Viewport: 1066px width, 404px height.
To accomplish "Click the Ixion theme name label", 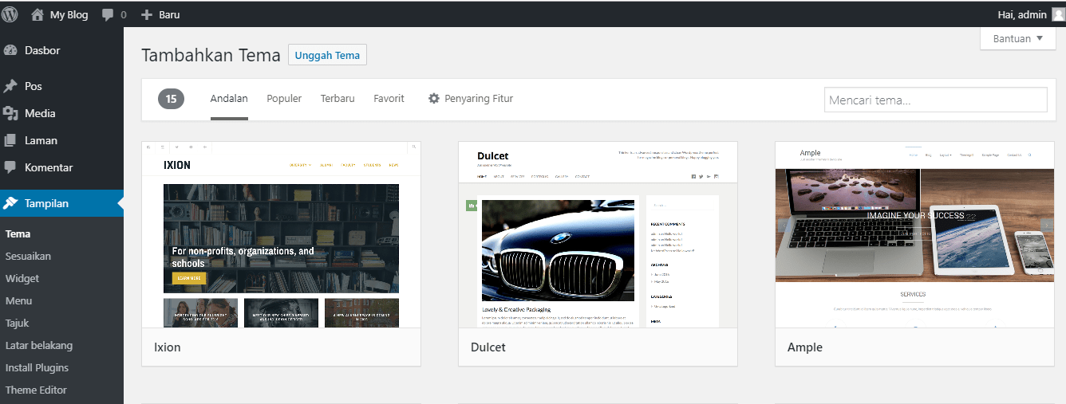I will (168, 347).
